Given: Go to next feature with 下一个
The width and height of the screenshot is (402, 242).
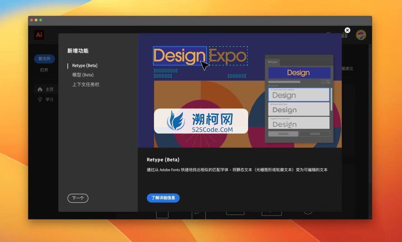Looking at the screenshot, I should coord(78,198).
